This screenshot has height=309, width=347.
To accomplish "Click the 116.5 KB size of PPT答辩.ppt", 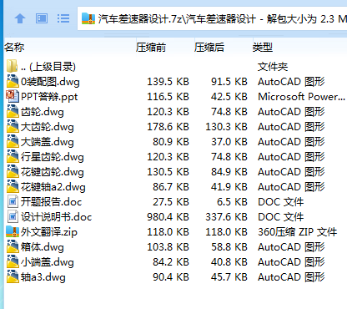I will click(x=168, y=97).
